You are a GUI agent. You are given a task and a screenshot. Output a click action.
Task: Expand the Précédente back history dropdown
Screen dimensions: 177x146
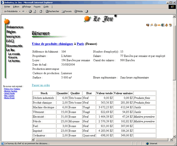[20, 11]
